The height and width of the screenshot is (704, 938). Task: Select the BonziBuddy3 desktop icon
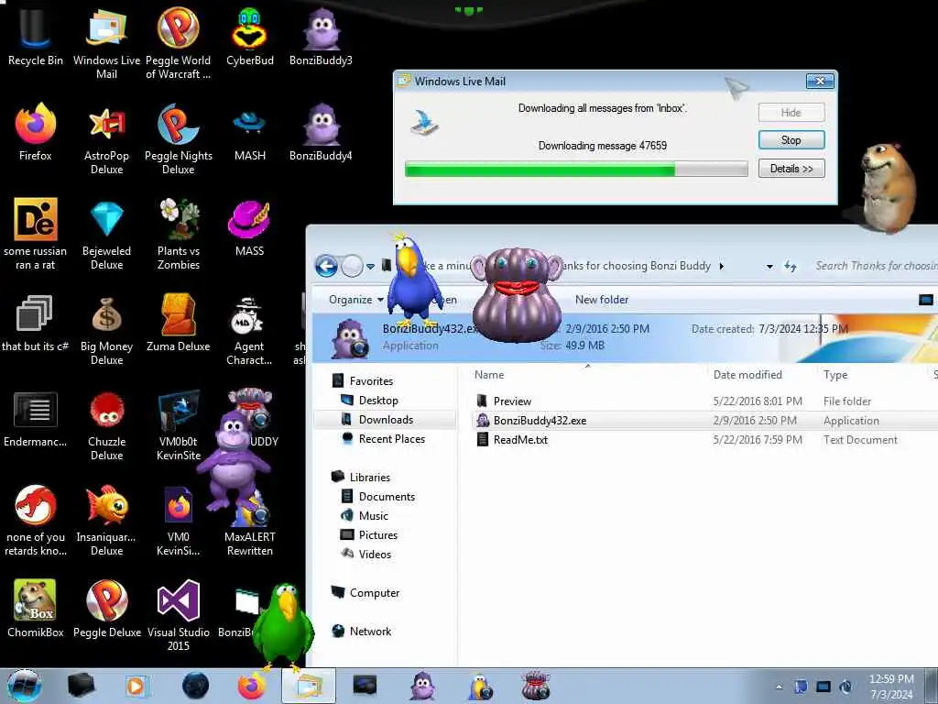[321, 37]
